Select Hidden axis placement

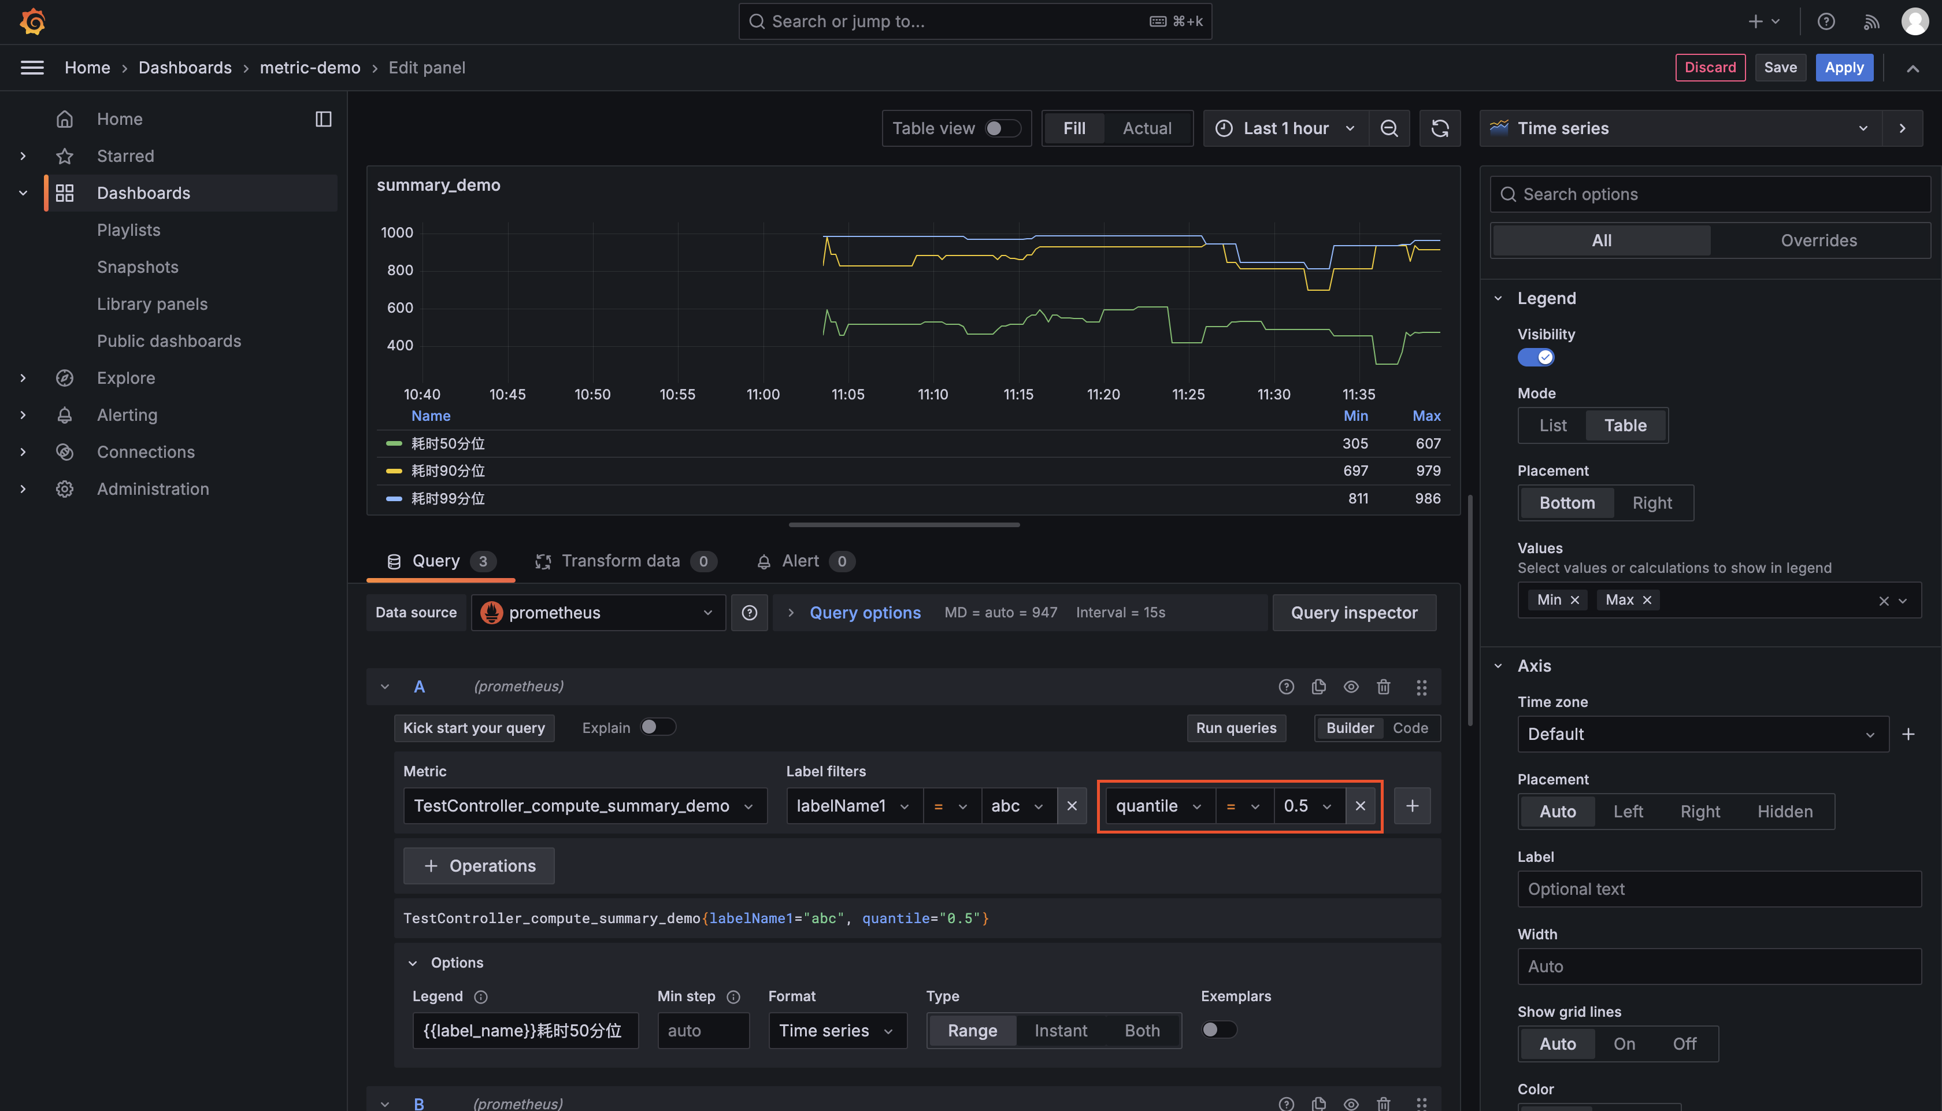coord(1784,812)
